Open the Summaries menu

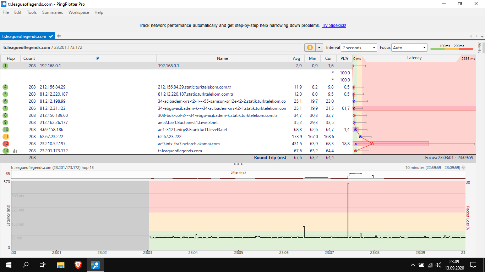click(x=53, y=12)
